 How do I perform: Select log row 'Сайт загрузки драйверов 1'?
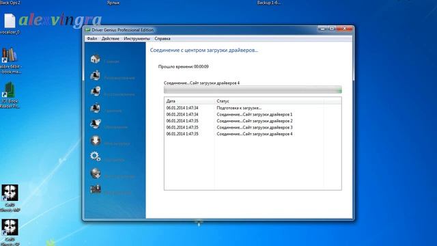(253, 114)
